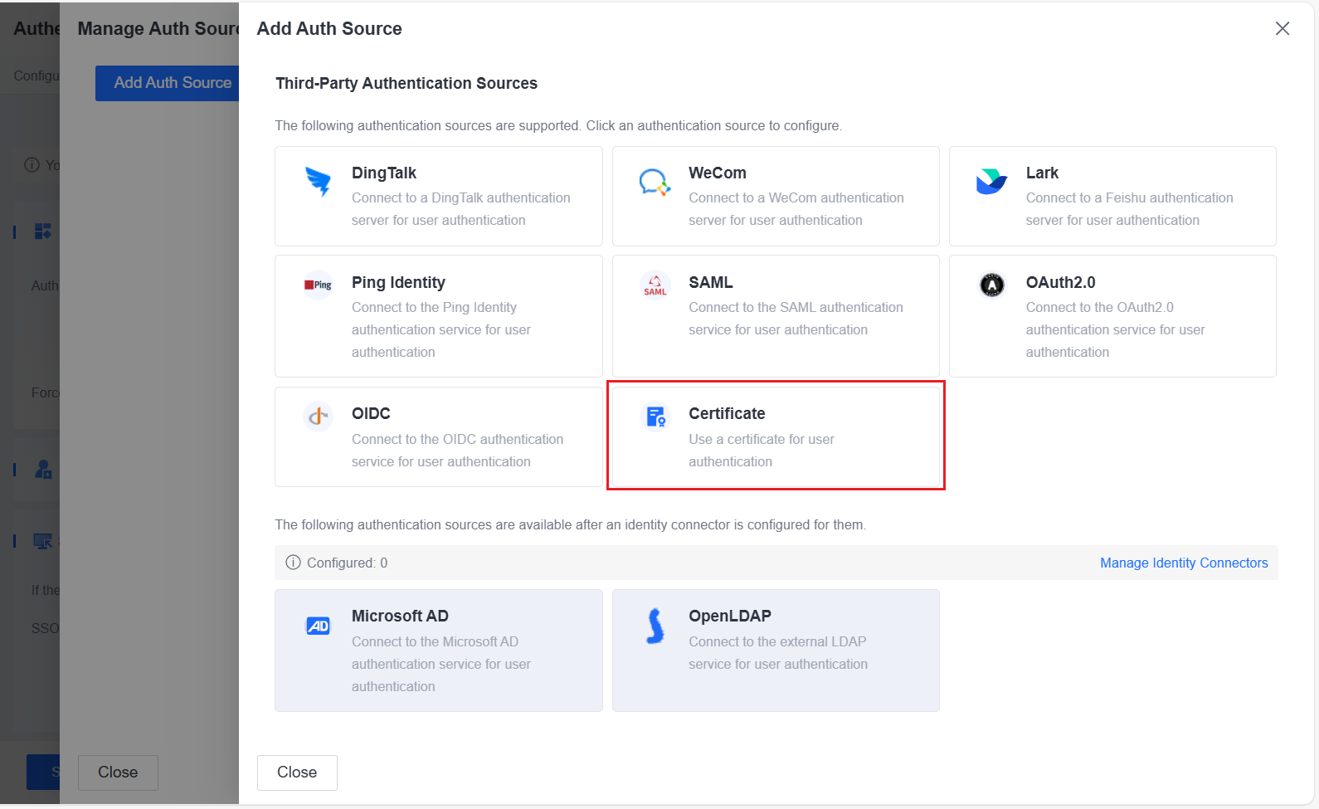The image size is (1319, 809).
Task: Select the WeCom card title
Action: pos(718,173)
